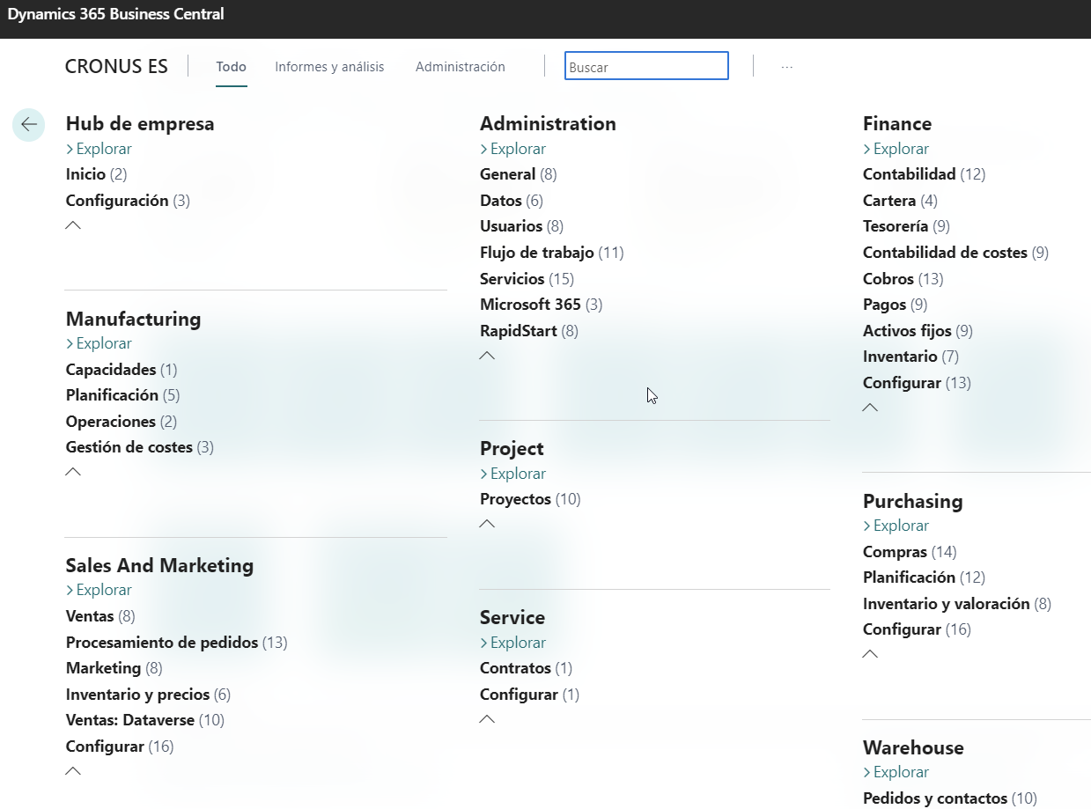Open the Administración tab
This screenshot has width=1091, height=809.
point(461,67)
